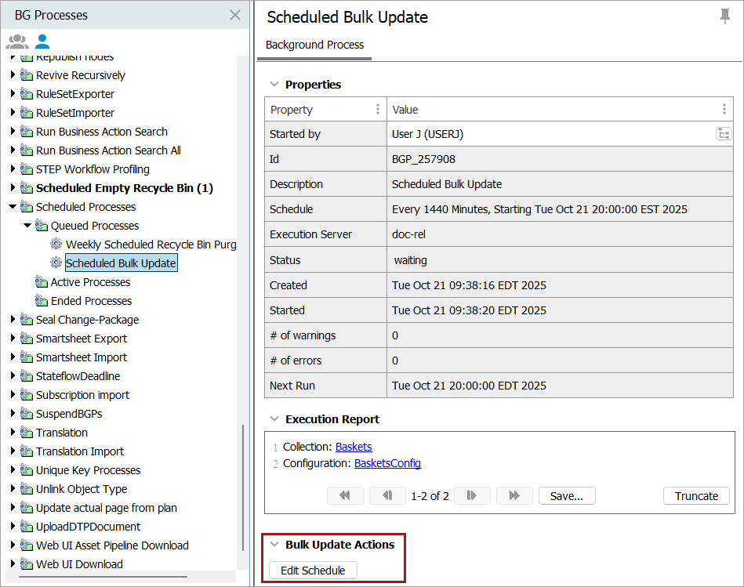Click the Property column options menu icon
Viewport: 744px width, 587px height.
tap(378, 110)
